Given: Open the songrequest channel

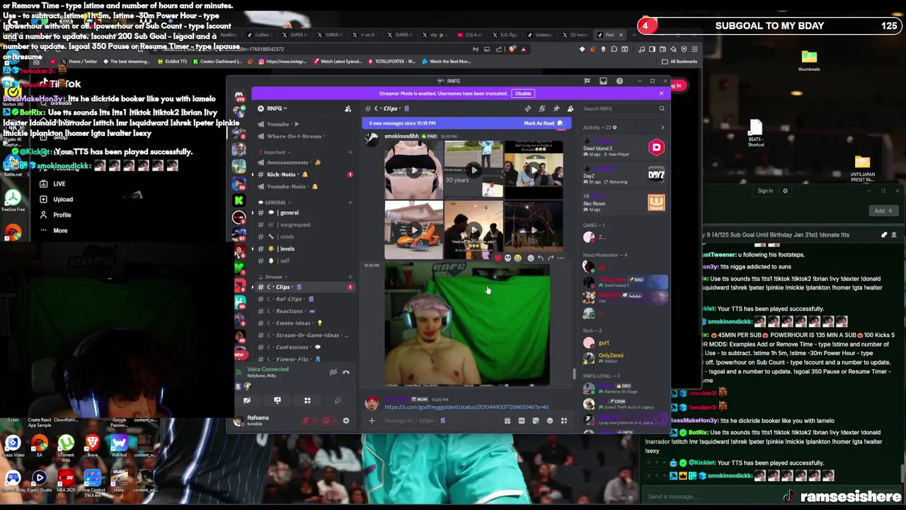Looking at the screenshot, I should pos(304,225).
